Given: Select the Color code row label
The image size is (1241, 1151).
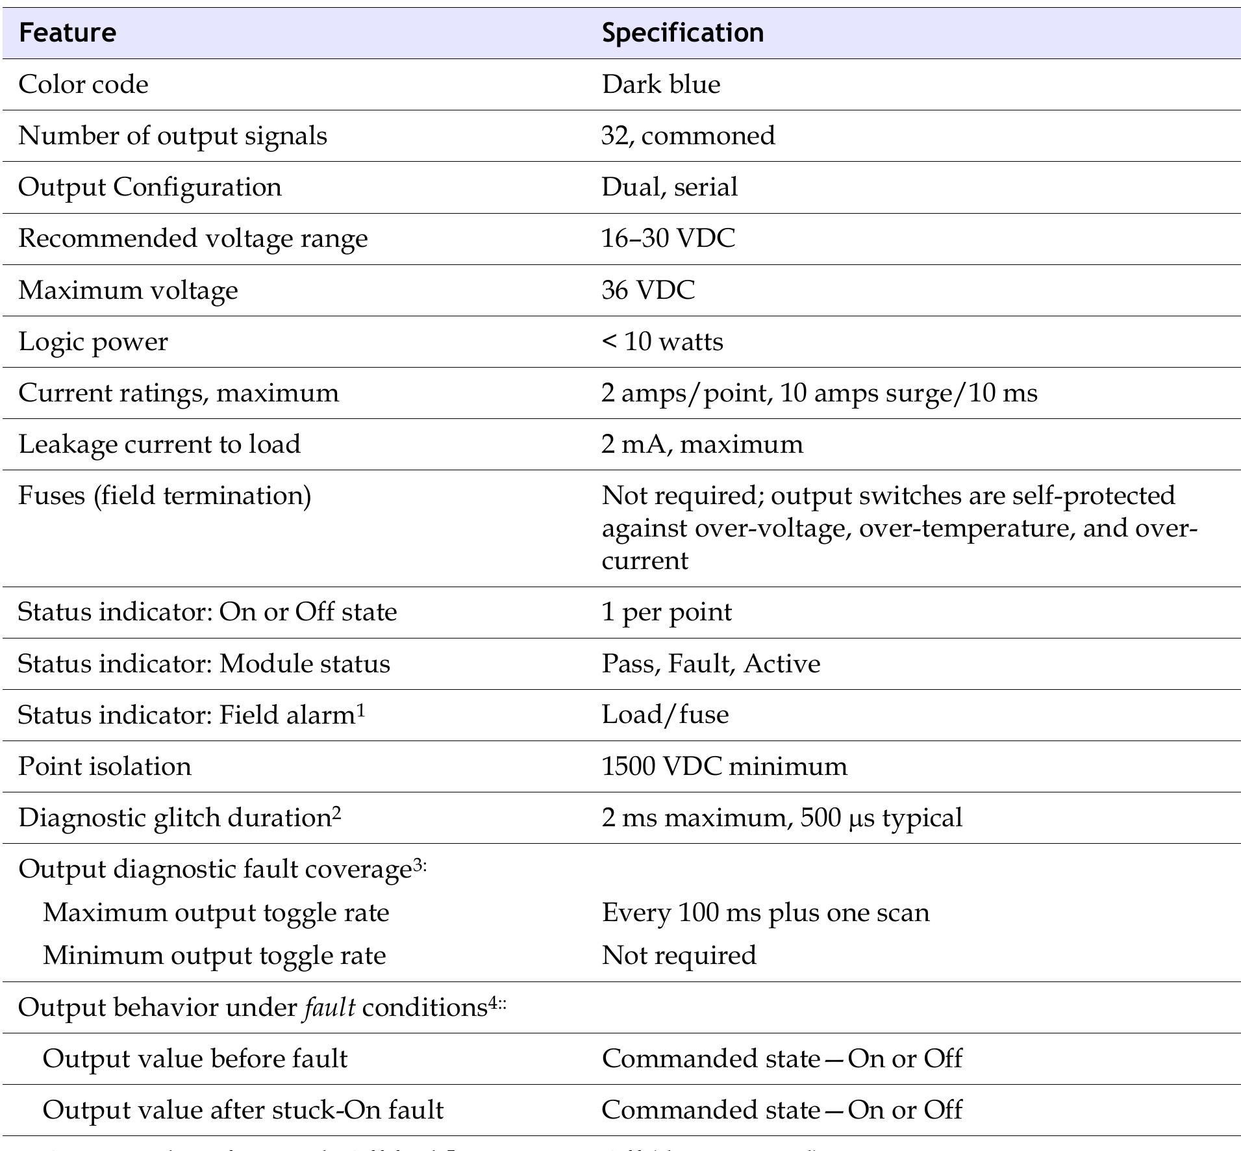Looking at the screenshot, I should 83,84.
